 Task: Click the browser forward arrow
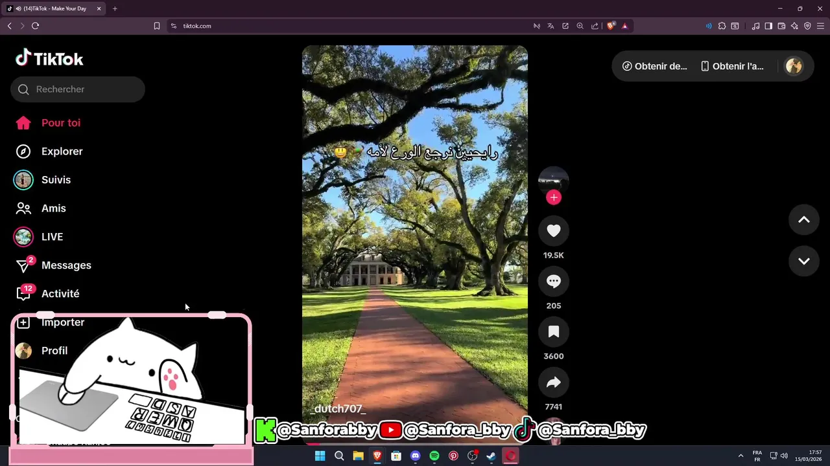pos(22,26)
